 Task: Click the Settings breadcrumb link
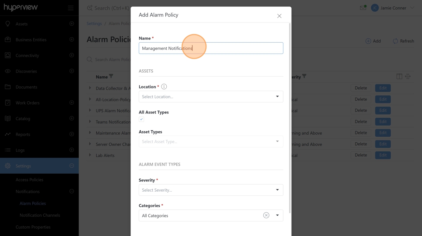coord(94,24)
